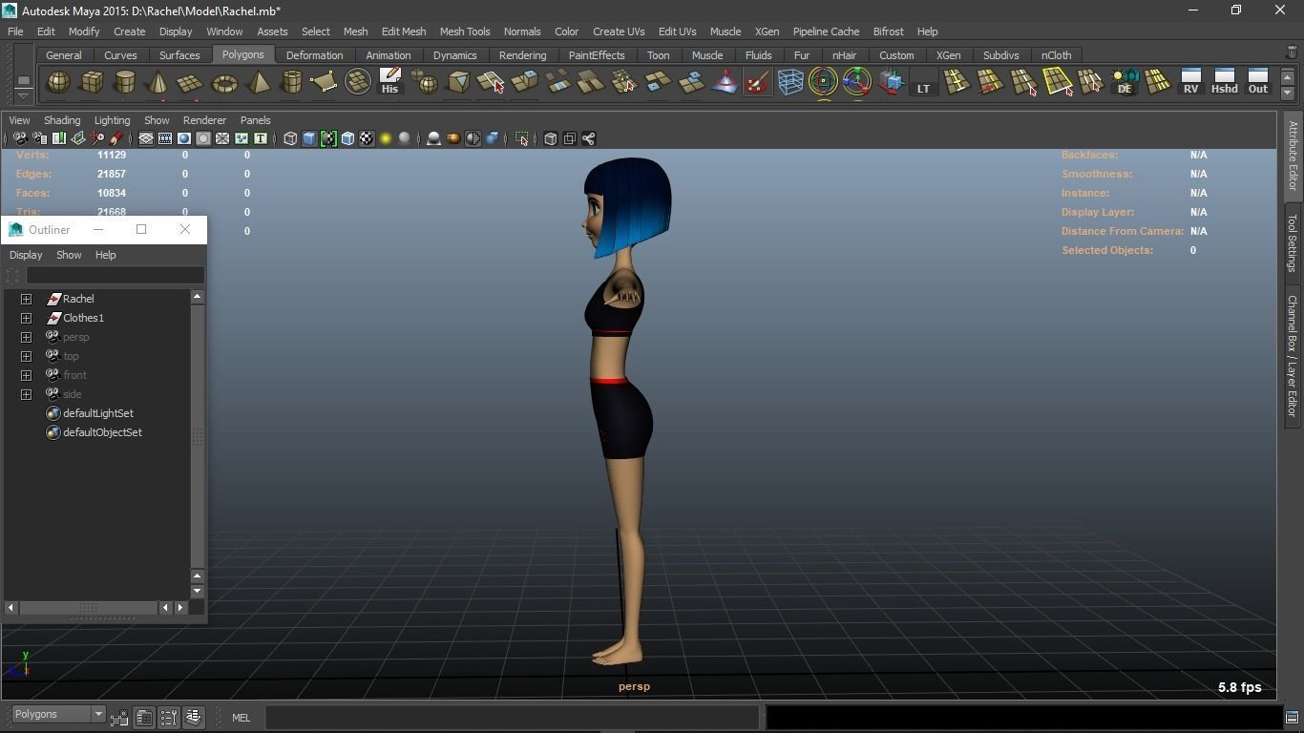Toggle textured display in viewport
The height and width of the screenshot is (733, 1304).
pyautogui.click(x=367, y=138)
